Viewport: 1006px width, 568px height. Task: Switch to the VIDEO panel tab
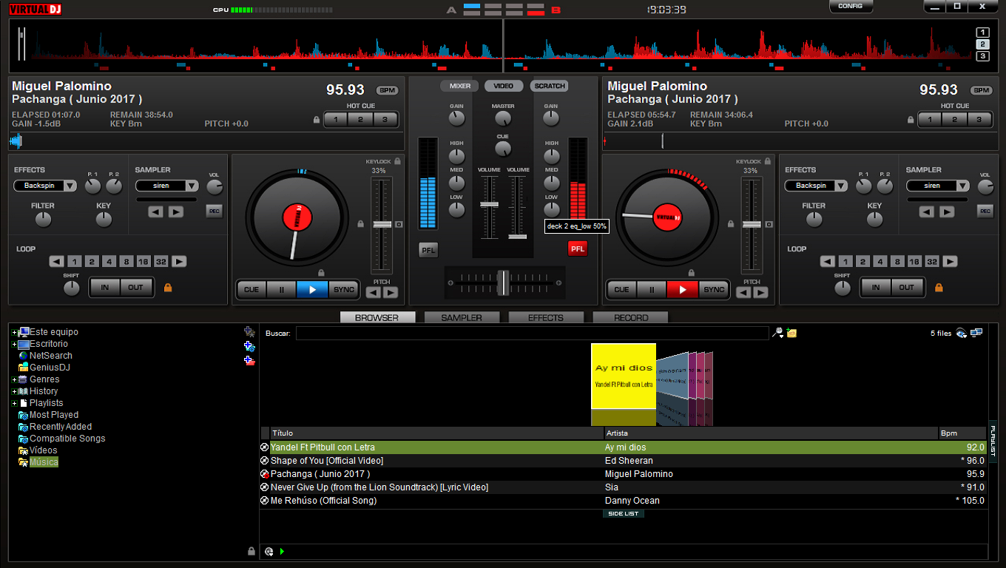[x=504, y=86]
